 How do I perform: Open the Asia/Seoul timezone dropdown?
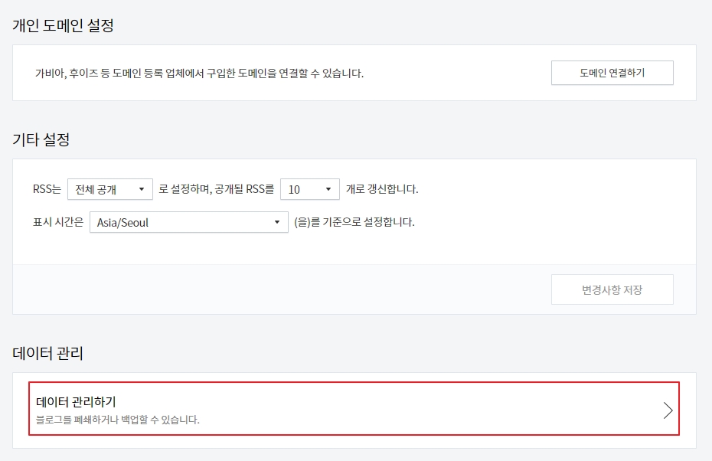(189, 222)
